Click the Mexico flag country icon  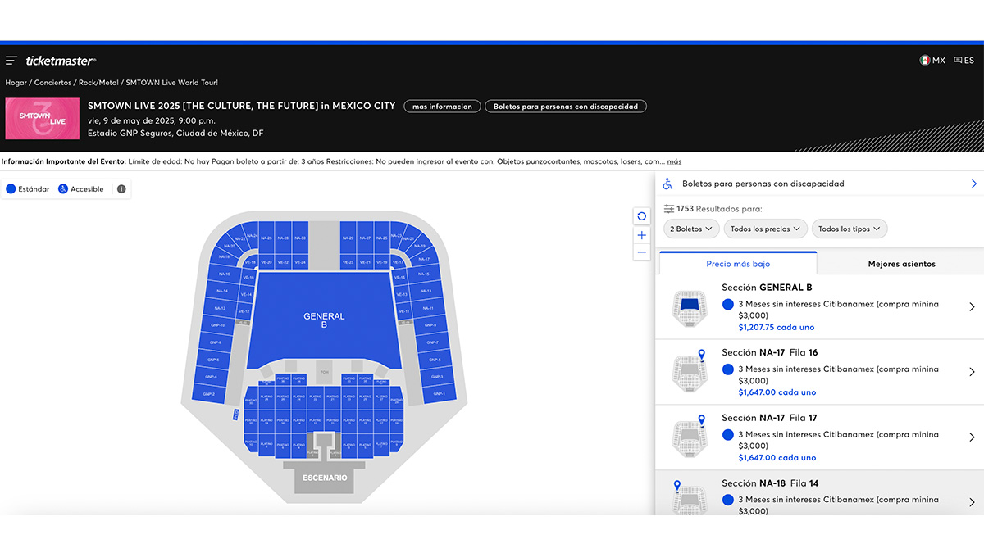(x=924, y=61)
